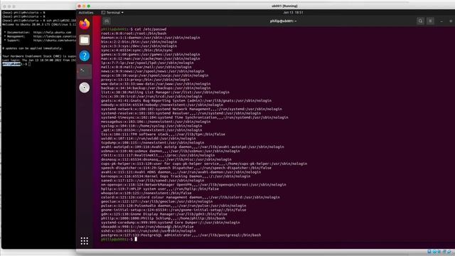Click the terminal search icon
This screenshot has height=256, width=455.
coord(420,21)
